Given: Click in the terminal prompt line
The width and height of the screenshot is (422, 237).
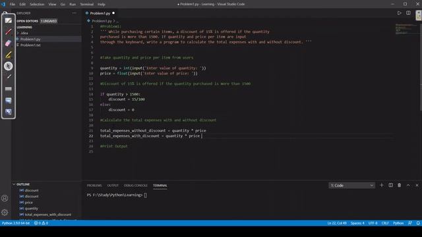Looking at the screenshot, I should tap(117, 195).
